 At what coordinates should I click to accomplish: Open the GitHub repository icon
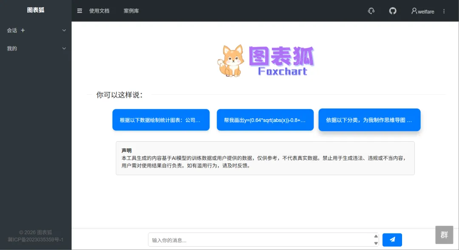(393, 11)
